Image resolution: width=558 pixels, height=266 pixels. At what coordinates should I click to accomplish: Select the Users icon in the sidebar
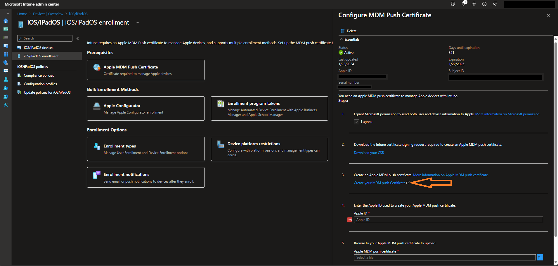click(6, 79)
